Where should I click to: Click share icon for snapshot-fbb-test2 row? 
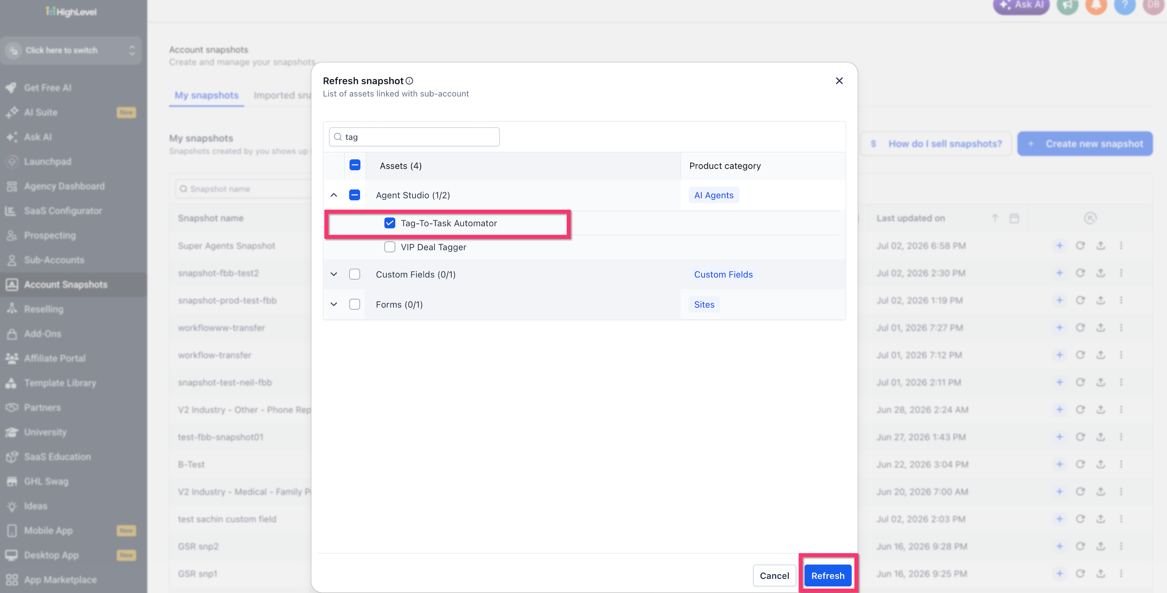1100,273
